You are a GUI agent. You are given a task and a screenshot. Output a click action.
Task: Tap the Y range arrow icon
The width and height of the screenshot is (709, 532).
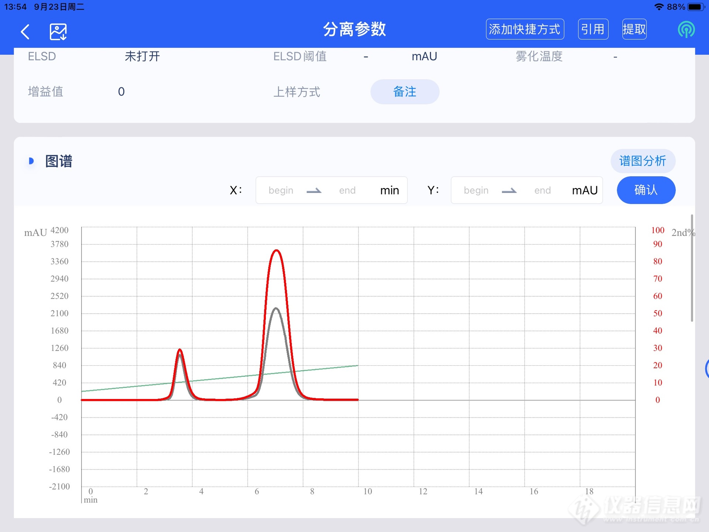pyautogui.click(x=509, y=191)
